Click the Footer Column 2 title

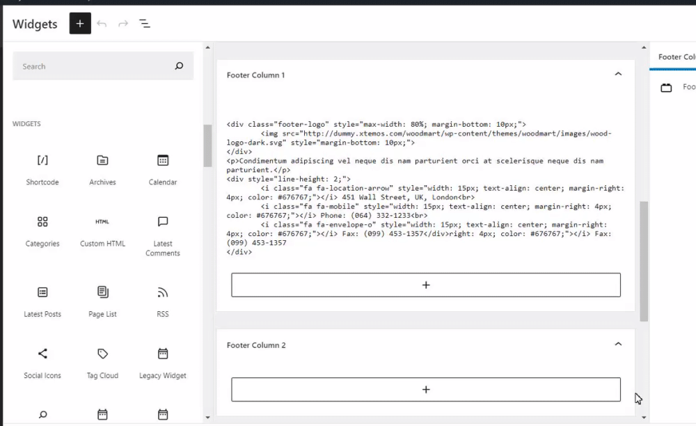(256, 345)
